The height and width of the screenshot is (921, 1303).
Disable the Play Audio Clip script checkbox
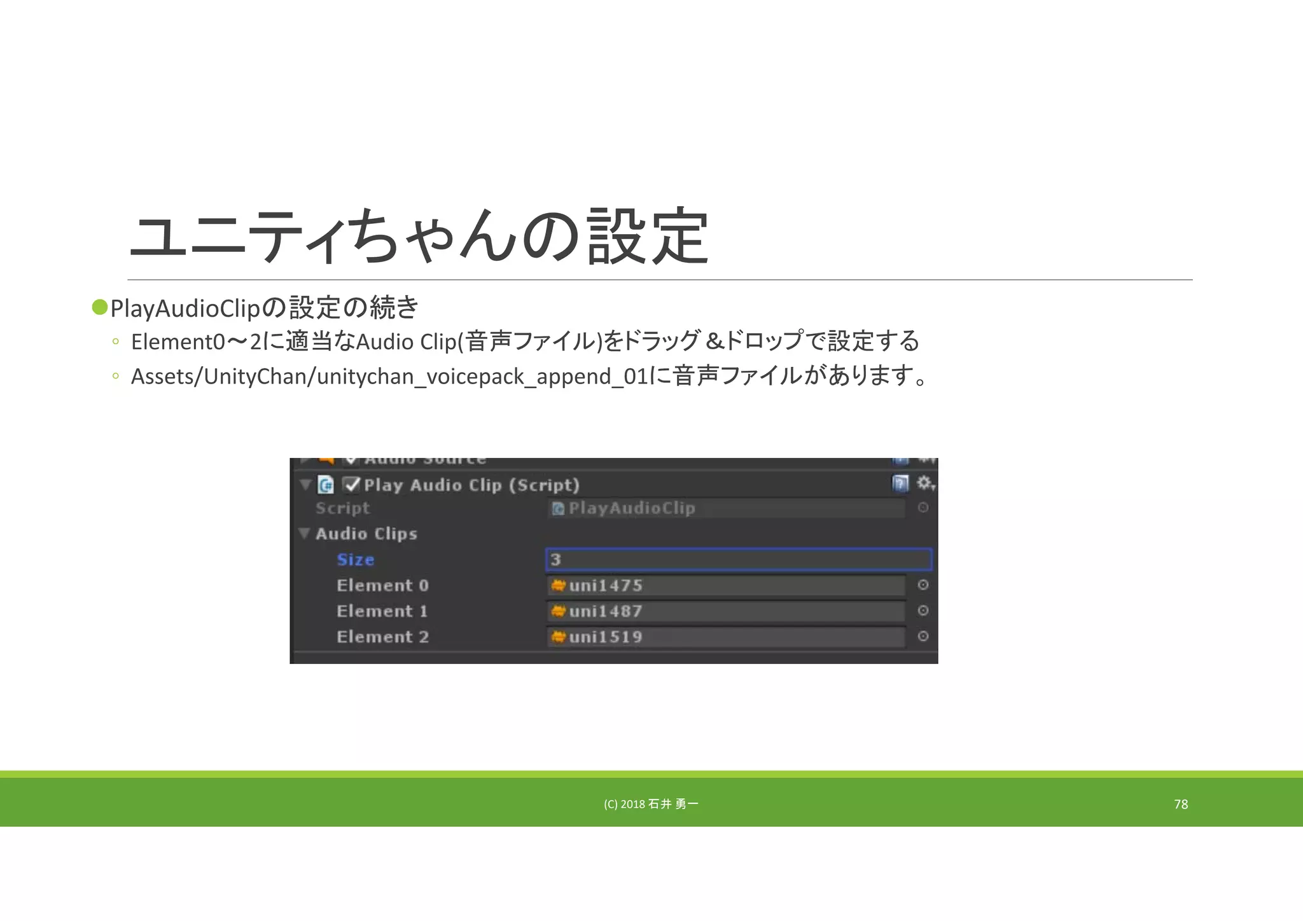(351, 485)
